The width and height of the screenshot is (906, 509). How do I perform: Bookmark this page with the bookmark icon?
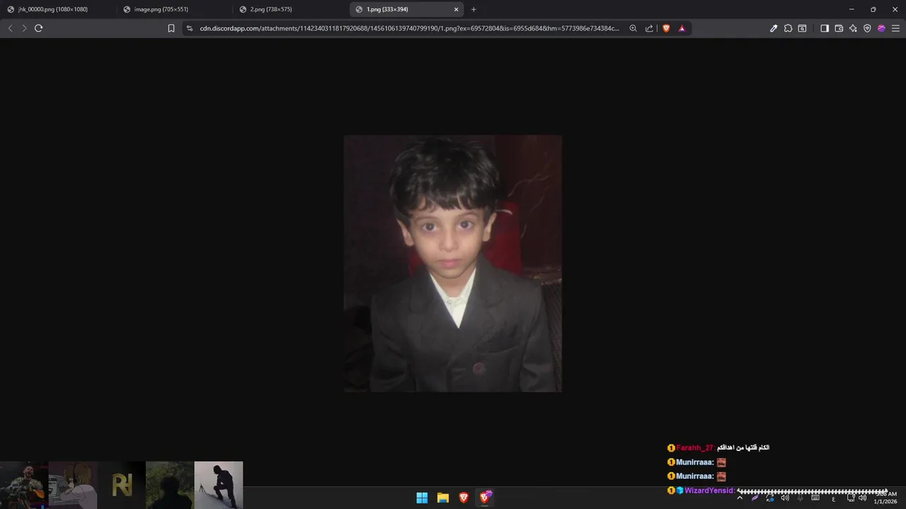pos(171,28)
